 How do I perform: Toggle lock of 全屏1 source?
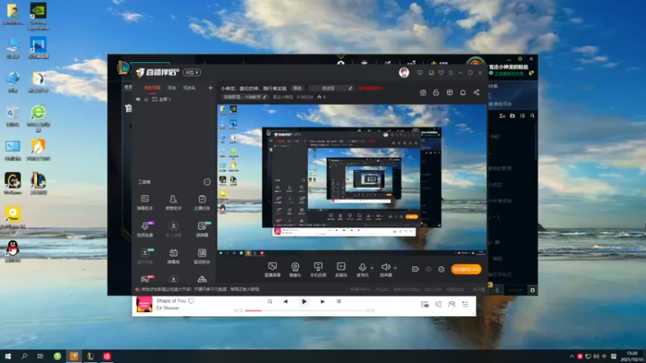pos(146,99)
